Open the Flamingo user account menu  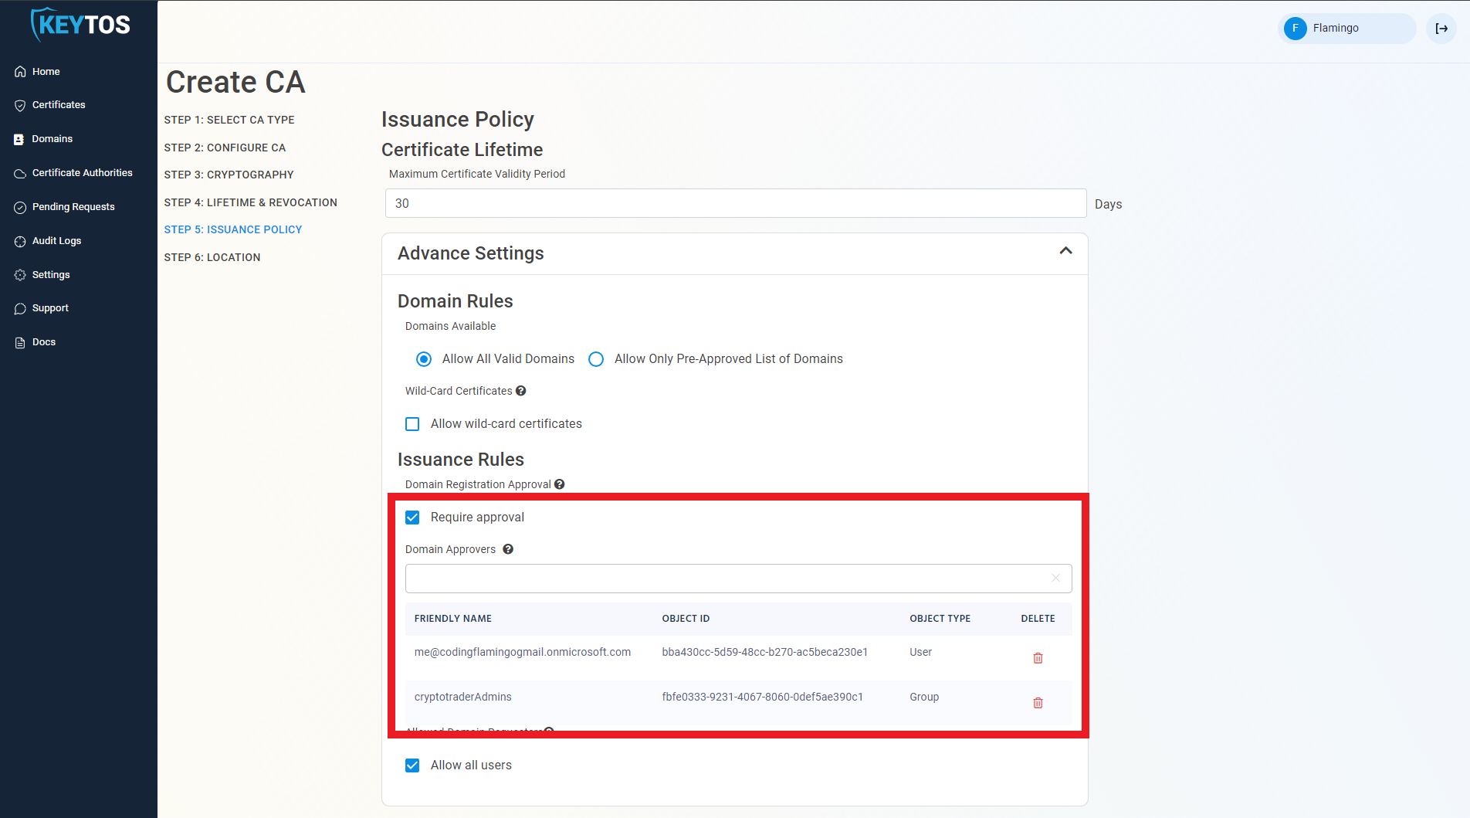1346,29
